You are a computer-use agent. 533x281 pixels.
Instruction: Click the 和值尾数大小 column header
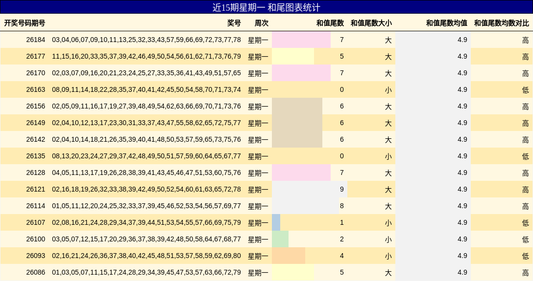pyautogui.click(x=371, y=23)
